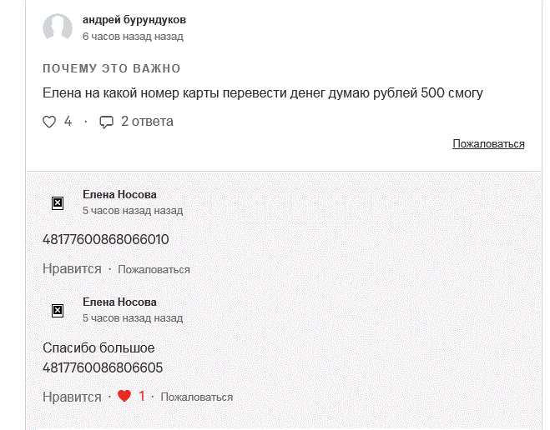This screenshot has height=430, width=550.
Task: Open андрей бурундуков's profile name
Action: point(134,20)
